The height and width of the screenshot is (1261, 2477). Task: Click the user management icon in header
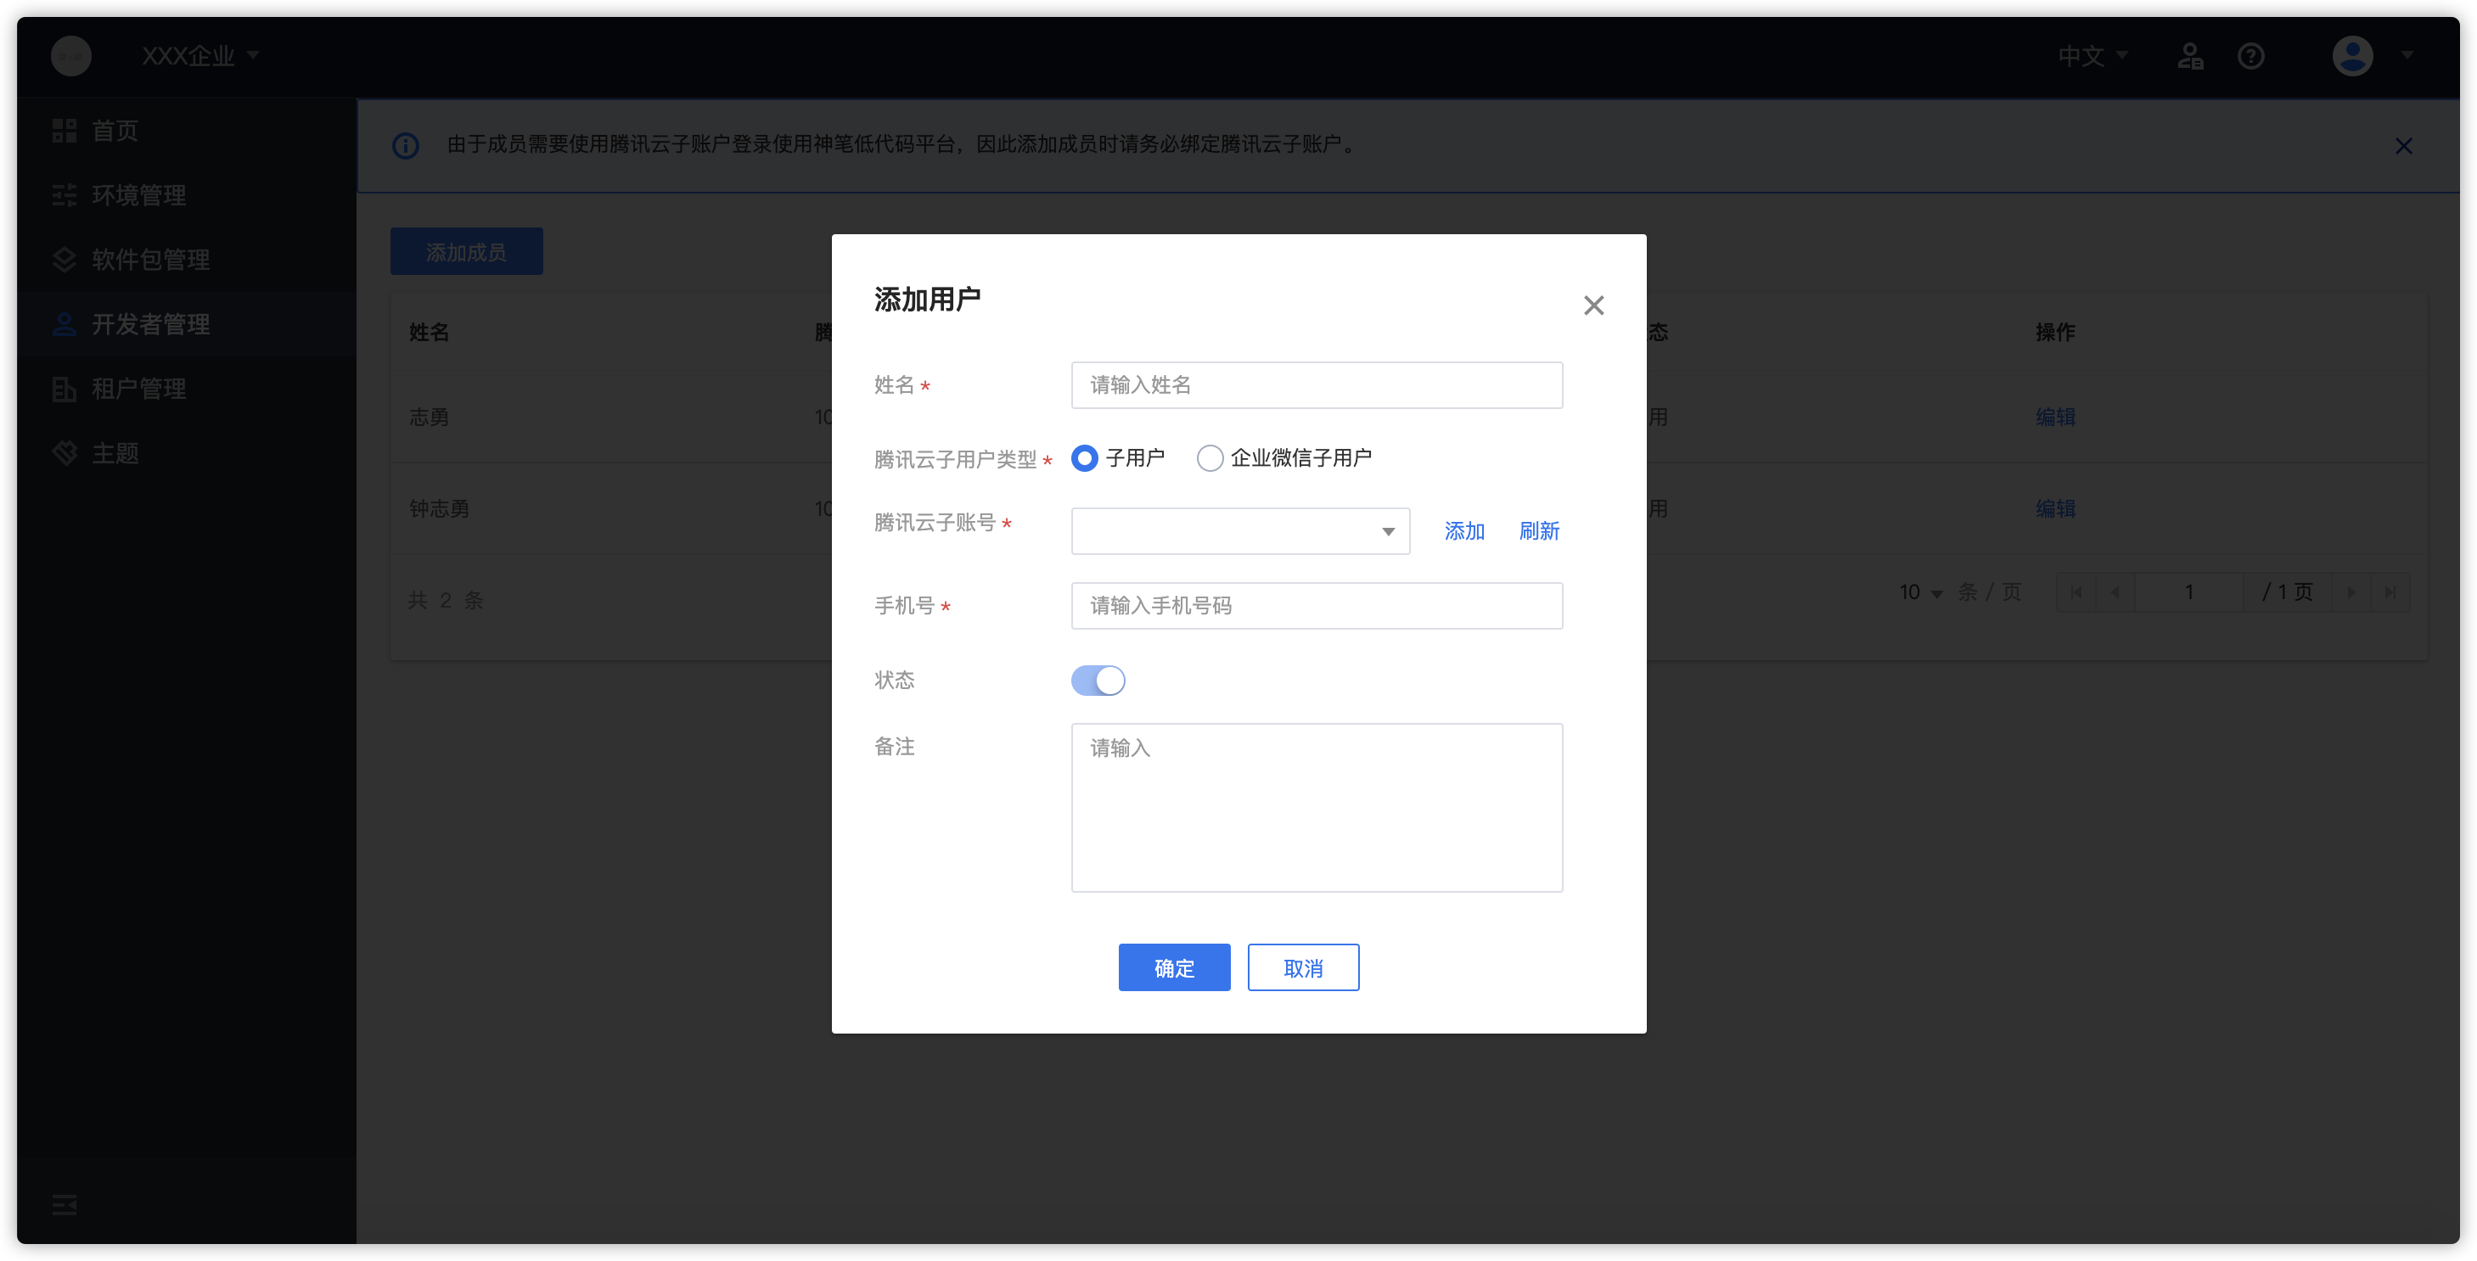pyautogui.click(x=2190, y=56)
